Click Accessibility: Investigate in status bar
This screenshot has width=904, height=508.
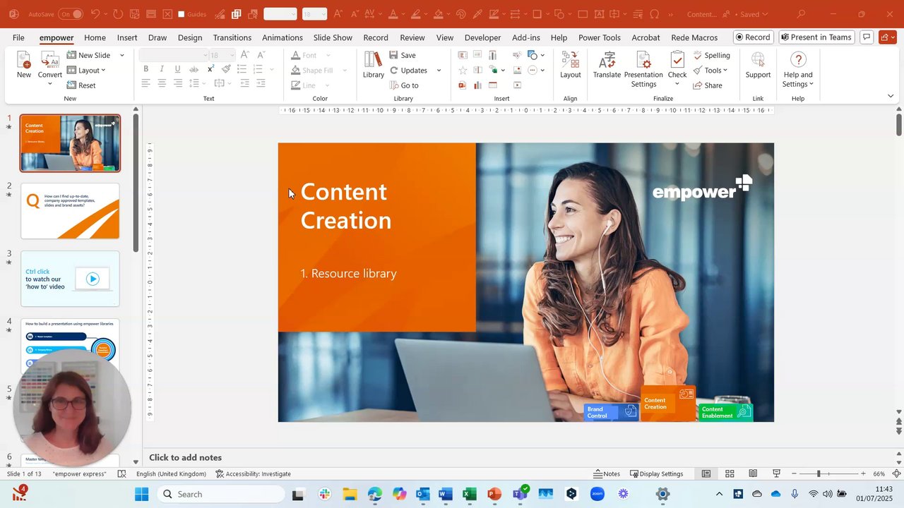[x=254, y=473]
